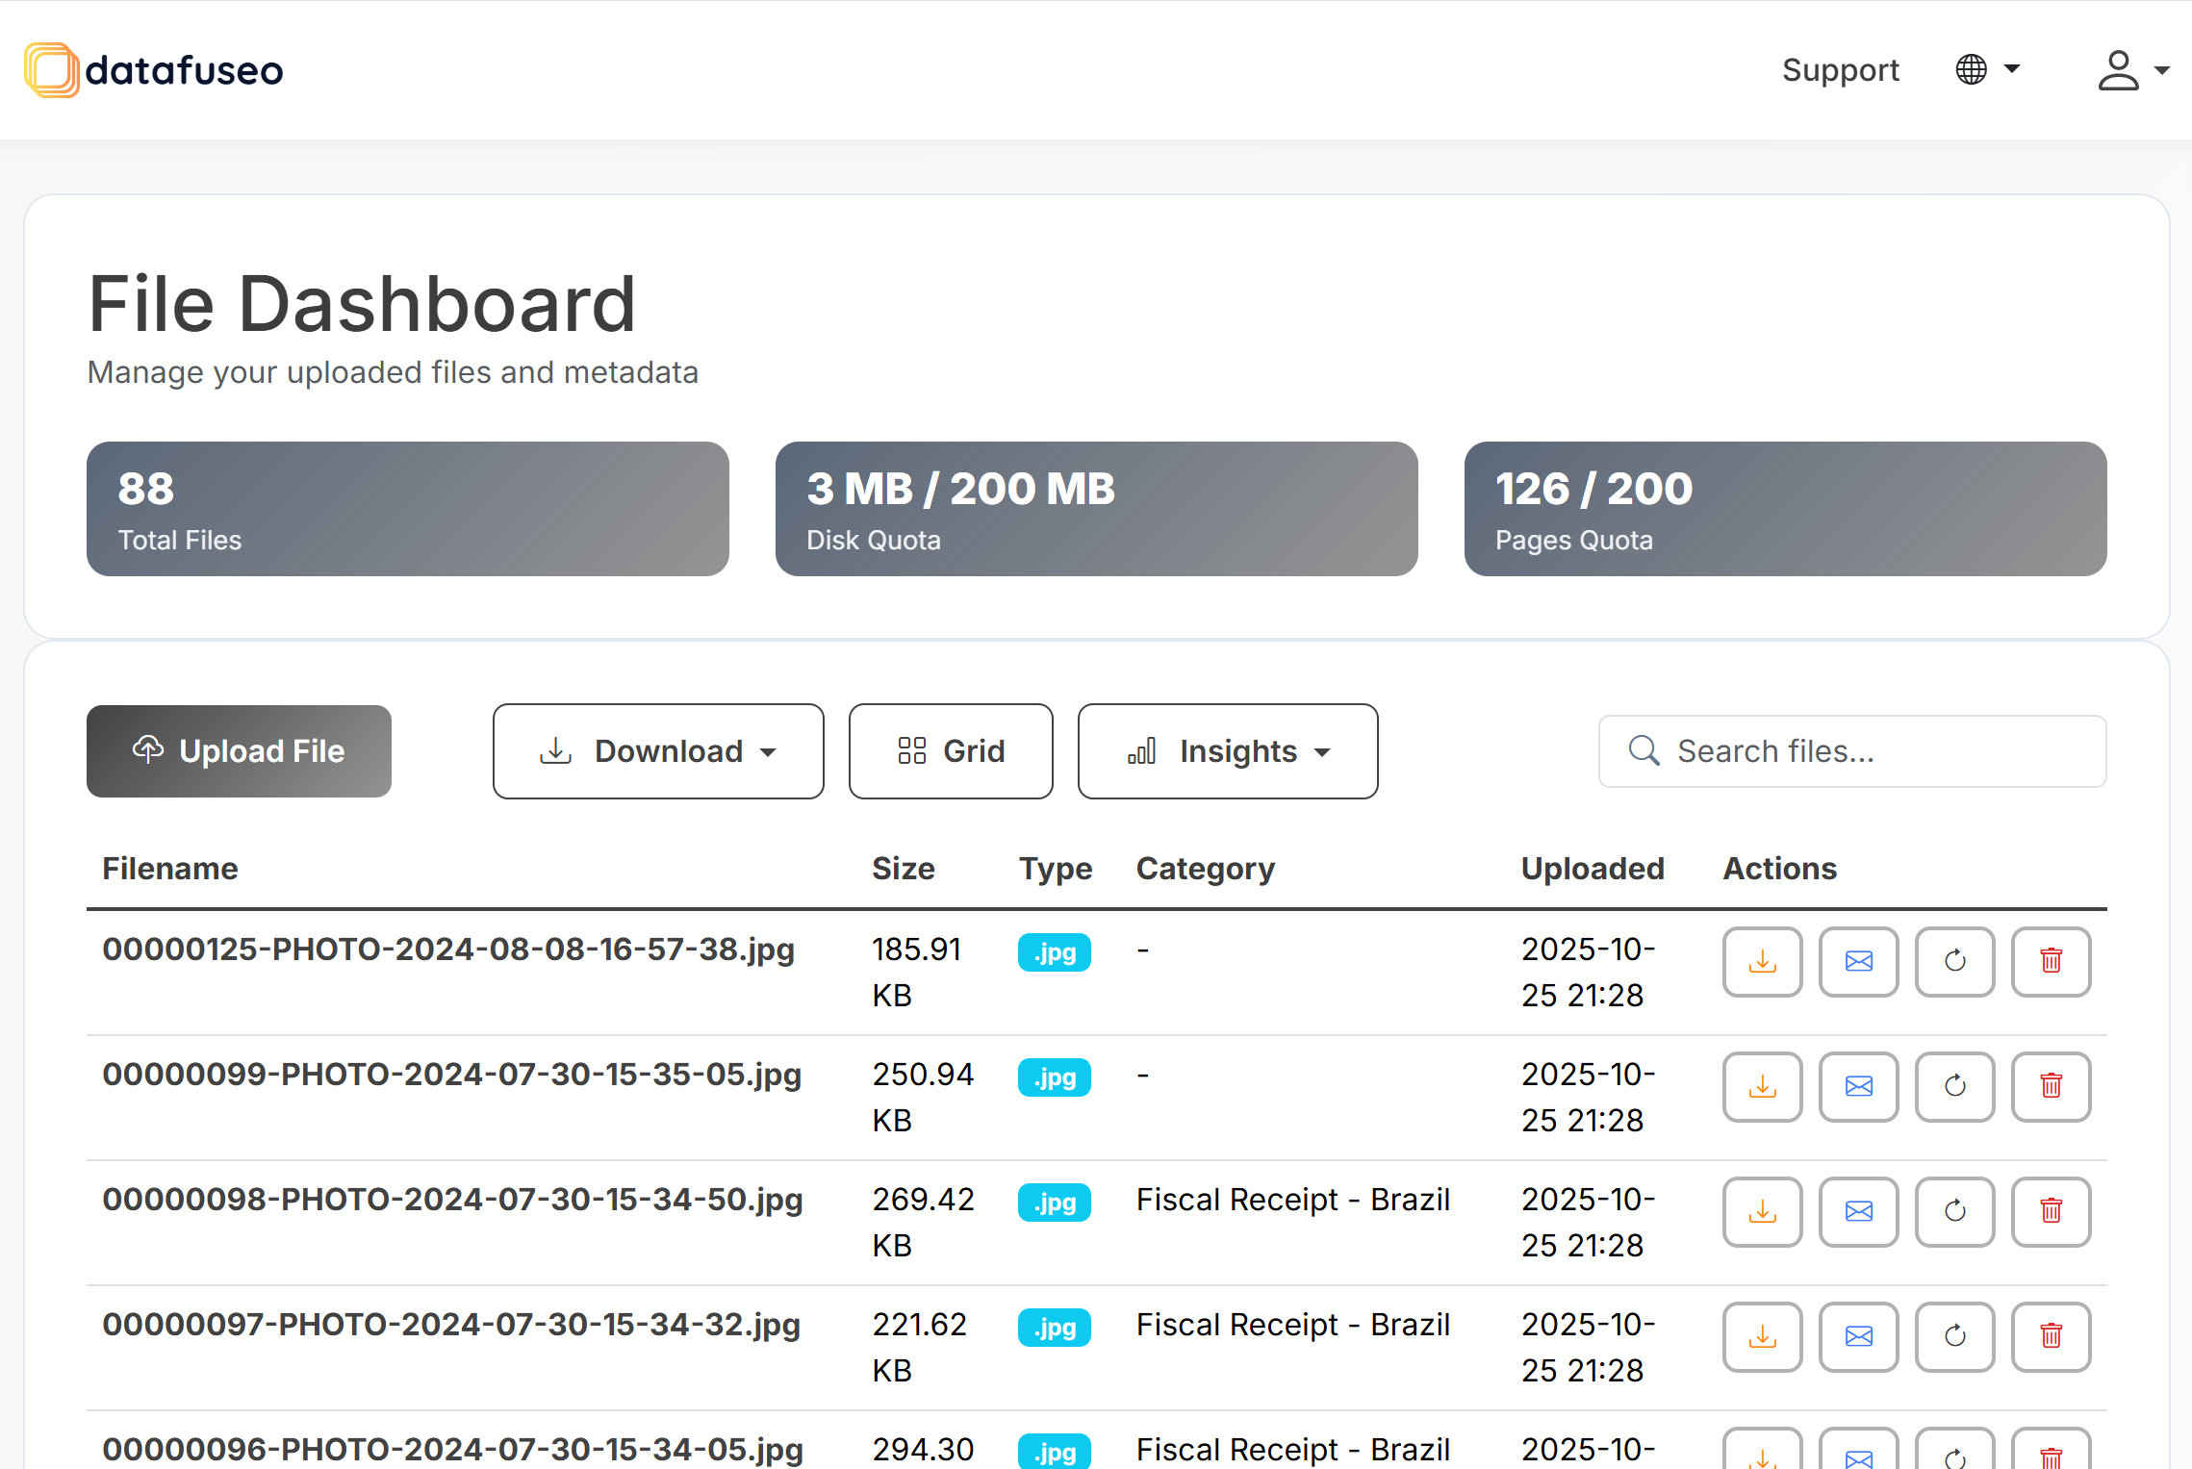Reprocess file 00000098-PHOTO with its refresh icon
The image size is (2192, 1469).
pyautogui.click(x=1954, y=1211)
